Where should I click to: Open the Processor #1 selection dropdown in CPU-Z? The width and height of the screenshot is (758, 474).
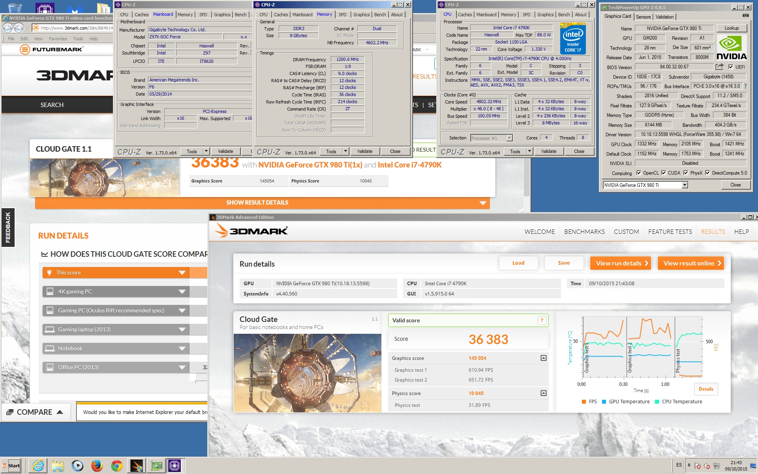(509, 138)
